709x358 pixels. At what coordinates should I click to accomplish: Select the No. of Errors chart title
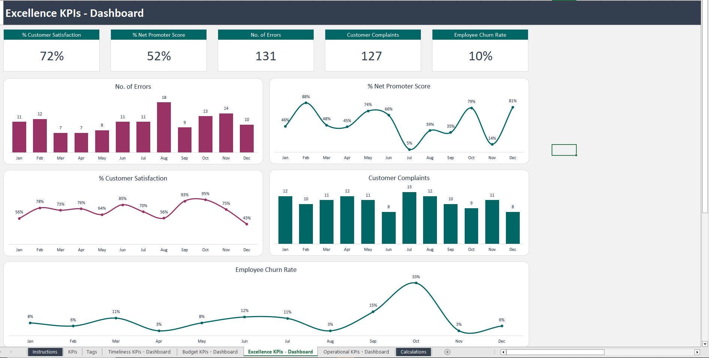coord(133,87)
